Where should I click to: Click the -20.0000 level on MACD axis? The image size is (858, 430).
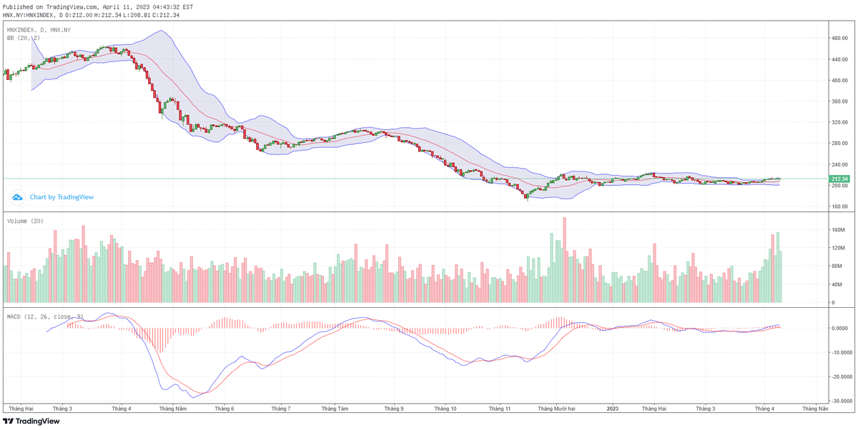835,376
